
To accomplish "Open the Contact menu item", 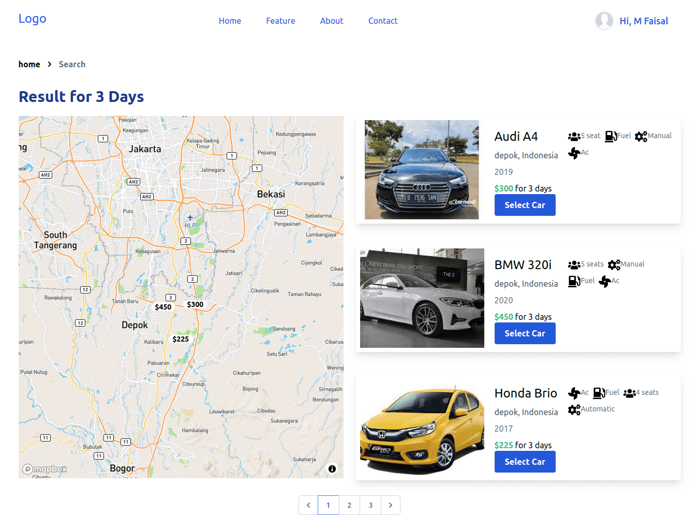I will (x=383, y=21).
